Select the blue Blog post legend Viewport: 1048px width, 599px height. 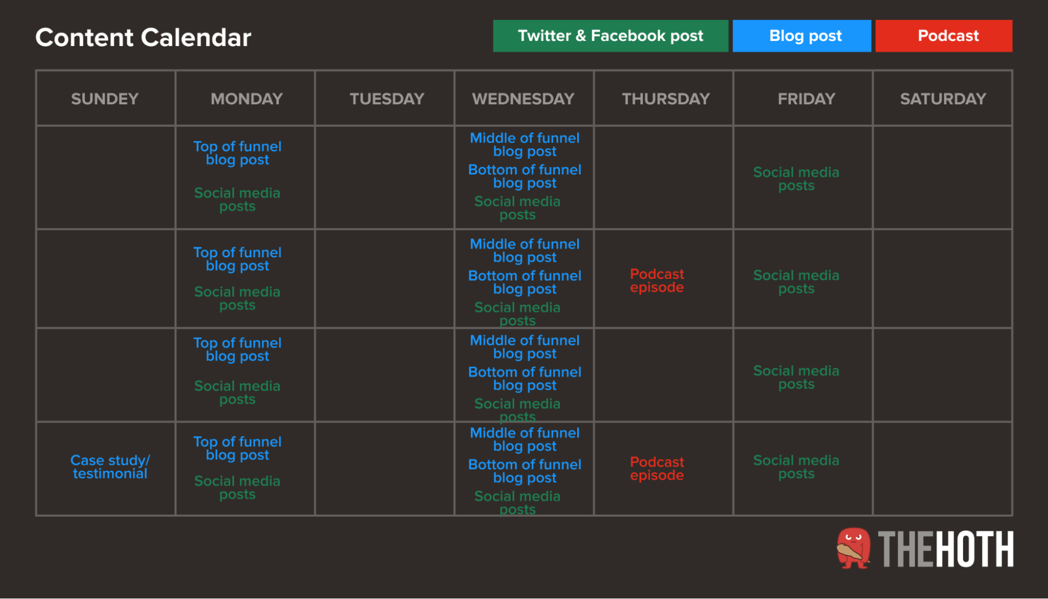[x=802, y=36]
